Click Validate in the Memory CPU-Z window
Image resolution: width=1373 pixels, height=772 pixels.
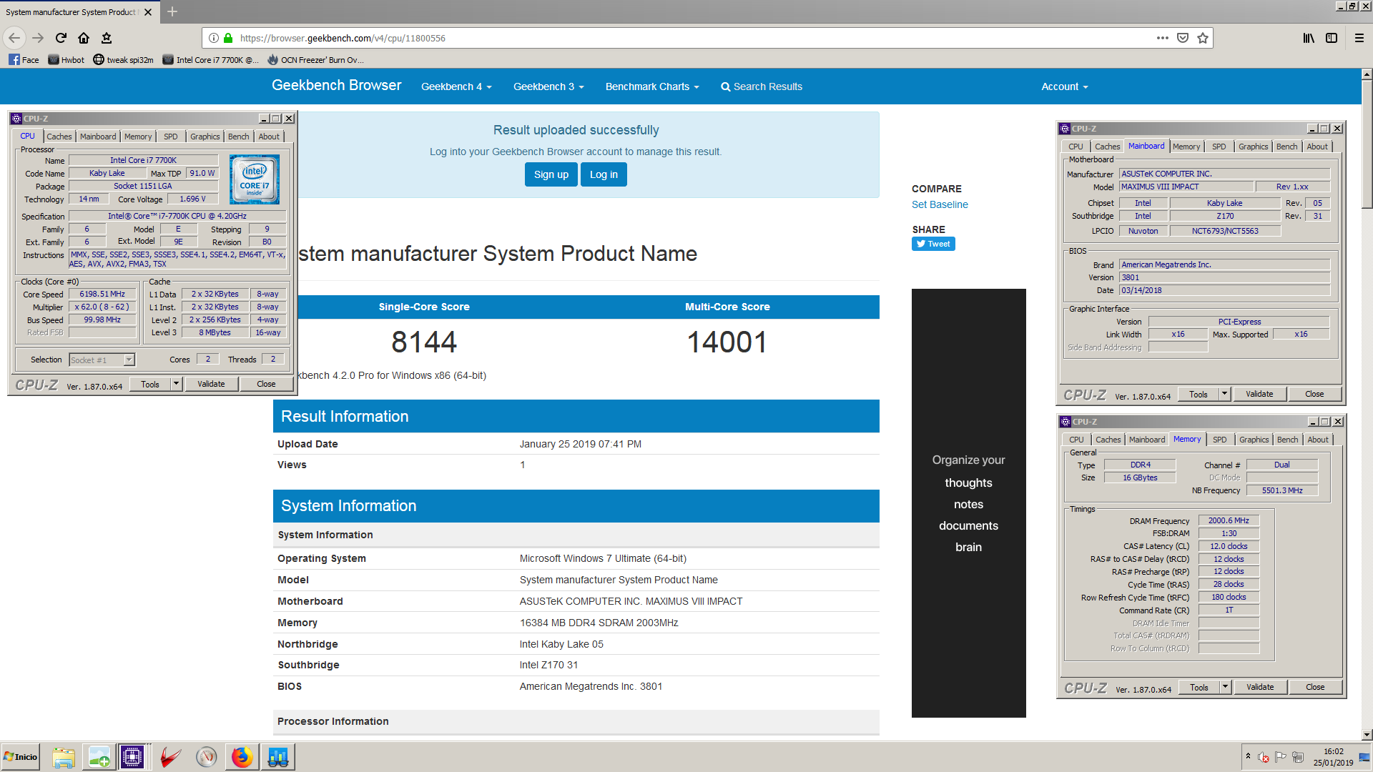[x=1260, y=687]
